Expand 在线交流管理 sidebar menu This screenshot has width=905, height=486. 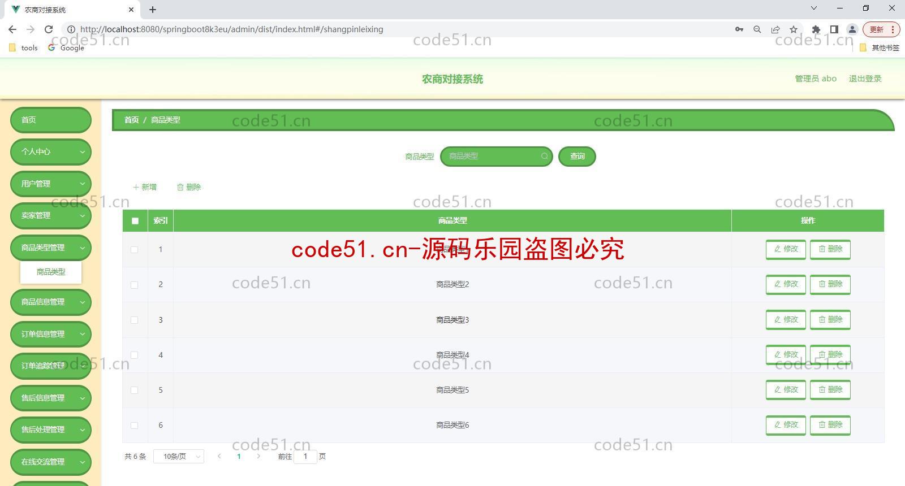click(51, 462)
